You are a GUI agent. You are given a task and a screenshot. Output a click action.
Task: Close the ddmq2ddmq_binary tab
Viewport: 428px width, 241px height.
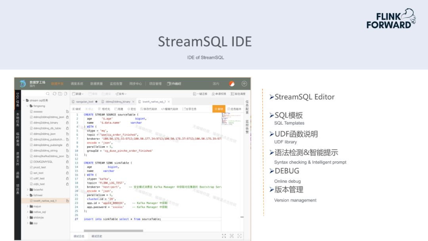[133, 101]
